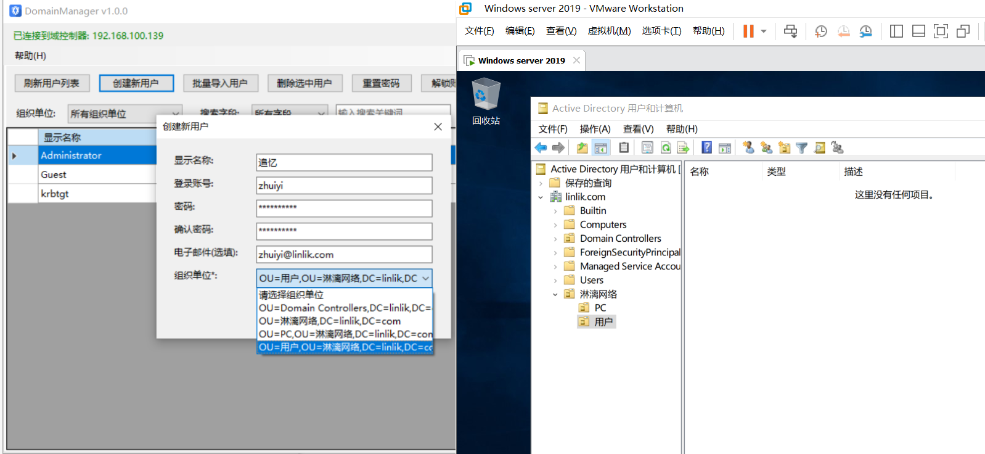Go back in Active Directory console

(541, 147)
